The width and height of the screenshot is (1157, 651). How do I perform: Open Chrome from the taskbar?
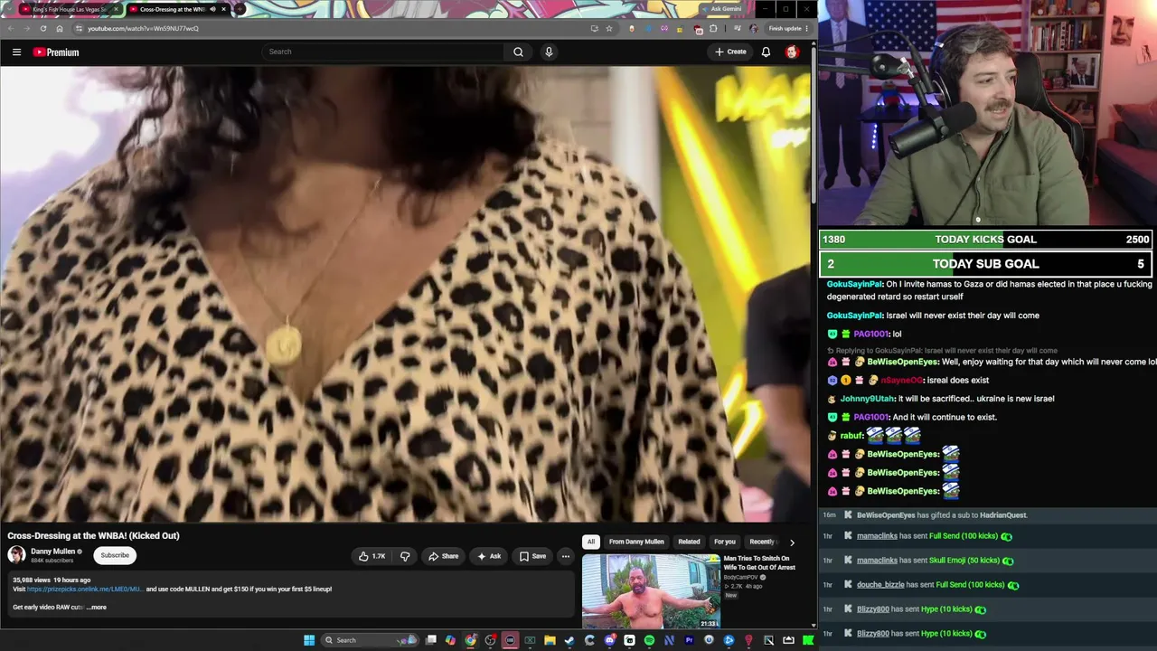coord(470,640)
